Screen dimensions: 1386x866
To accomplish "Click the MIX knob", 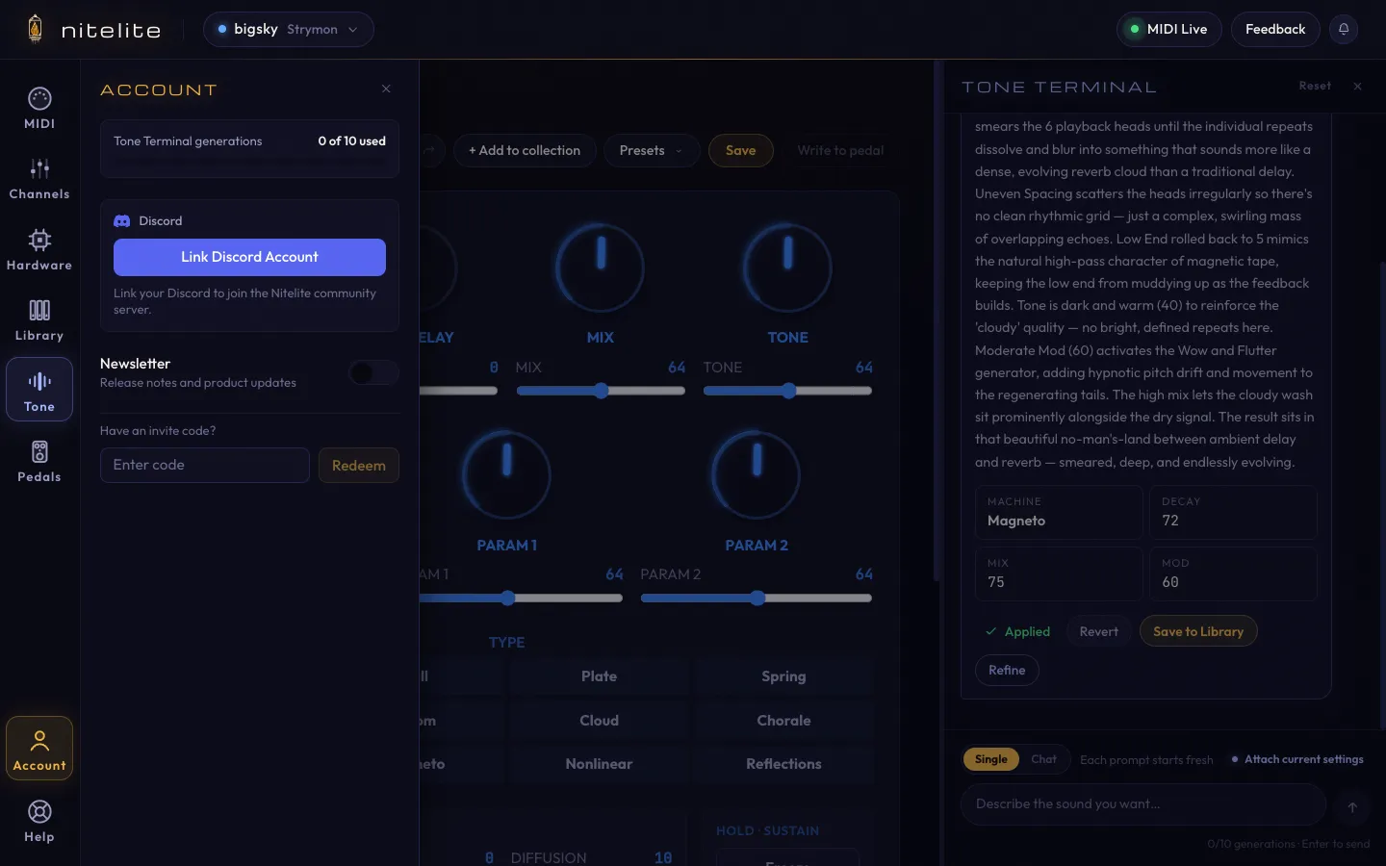I will pos(600,267).
